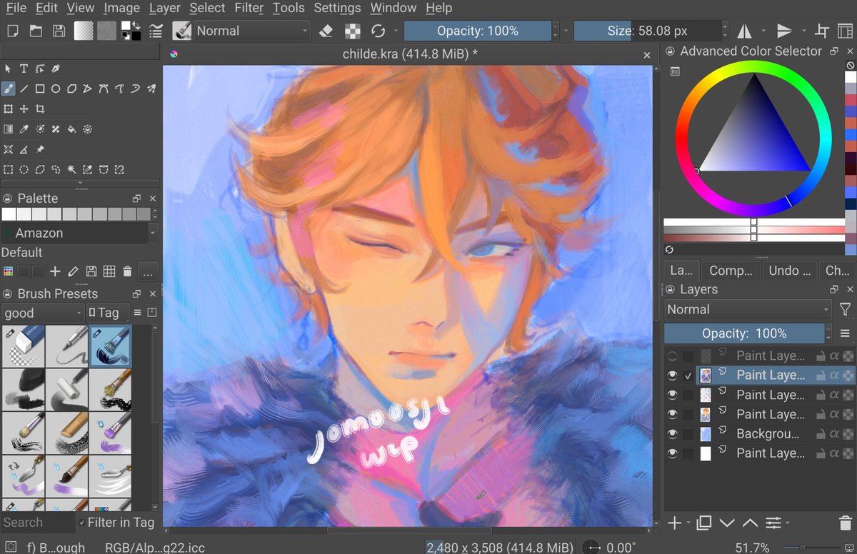Select the Color Sampler eyedropper tool
The image size is (857, 554).
click(24, 129)
